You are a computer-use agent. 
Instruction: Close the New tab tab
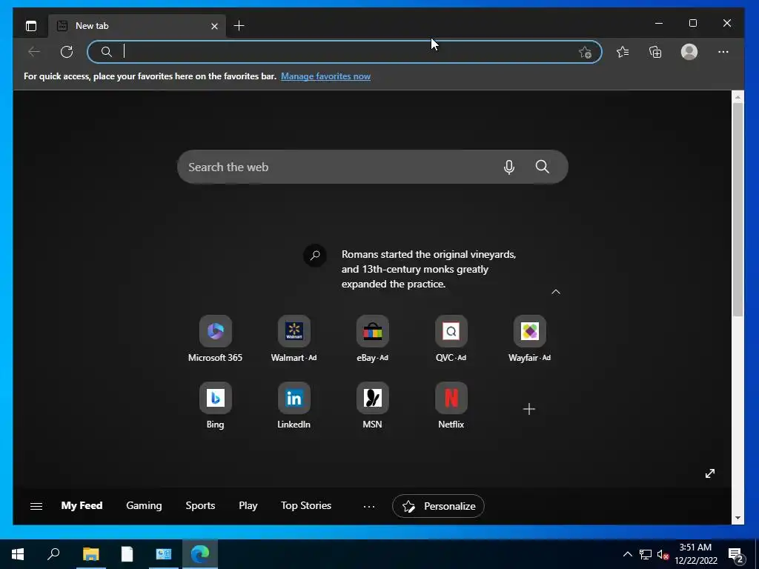(x=214, y=26)
